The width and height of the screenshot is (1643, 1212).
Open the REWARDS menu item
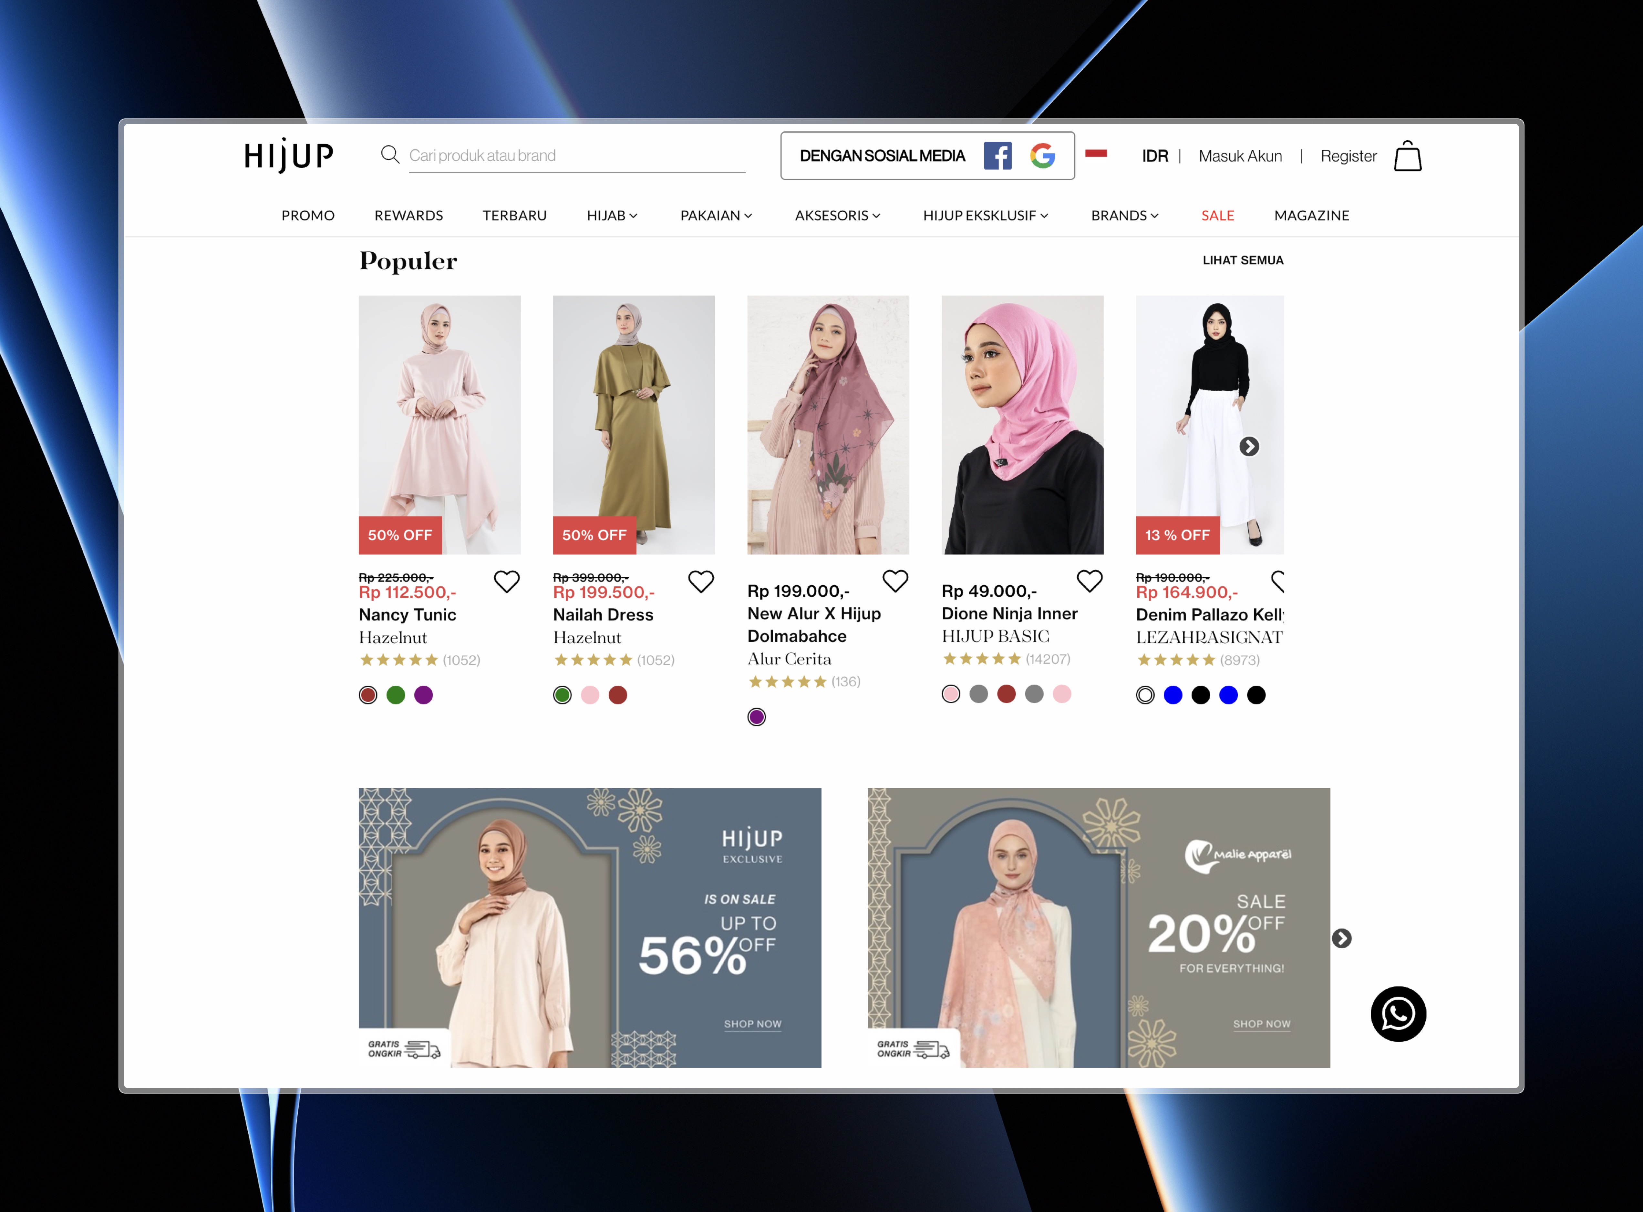(x=408, y=215)
